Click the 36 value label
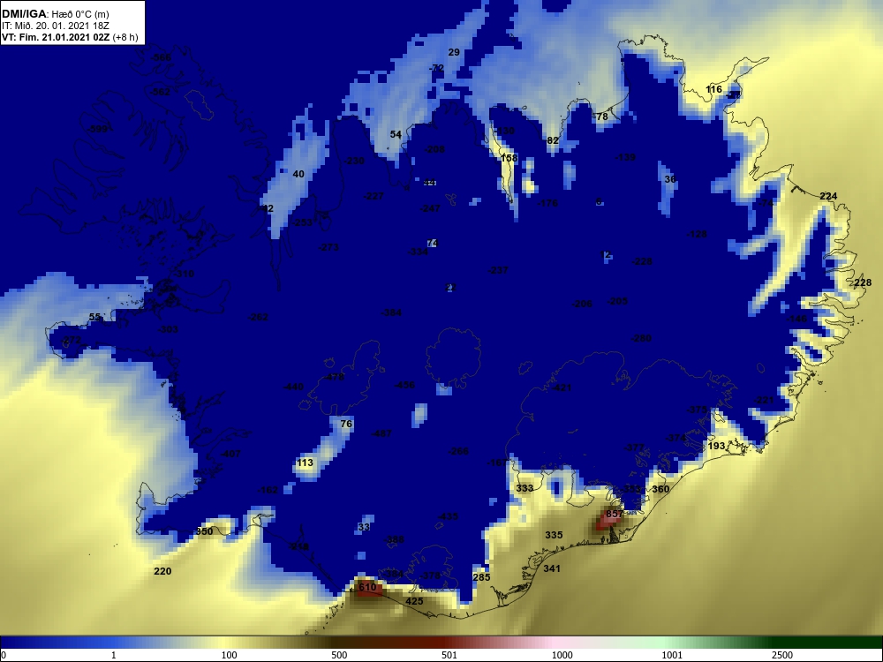 click(x=670, y=179)
